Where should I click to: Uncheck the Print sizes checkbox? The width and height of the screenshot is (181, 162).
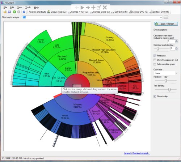(155, 56)
